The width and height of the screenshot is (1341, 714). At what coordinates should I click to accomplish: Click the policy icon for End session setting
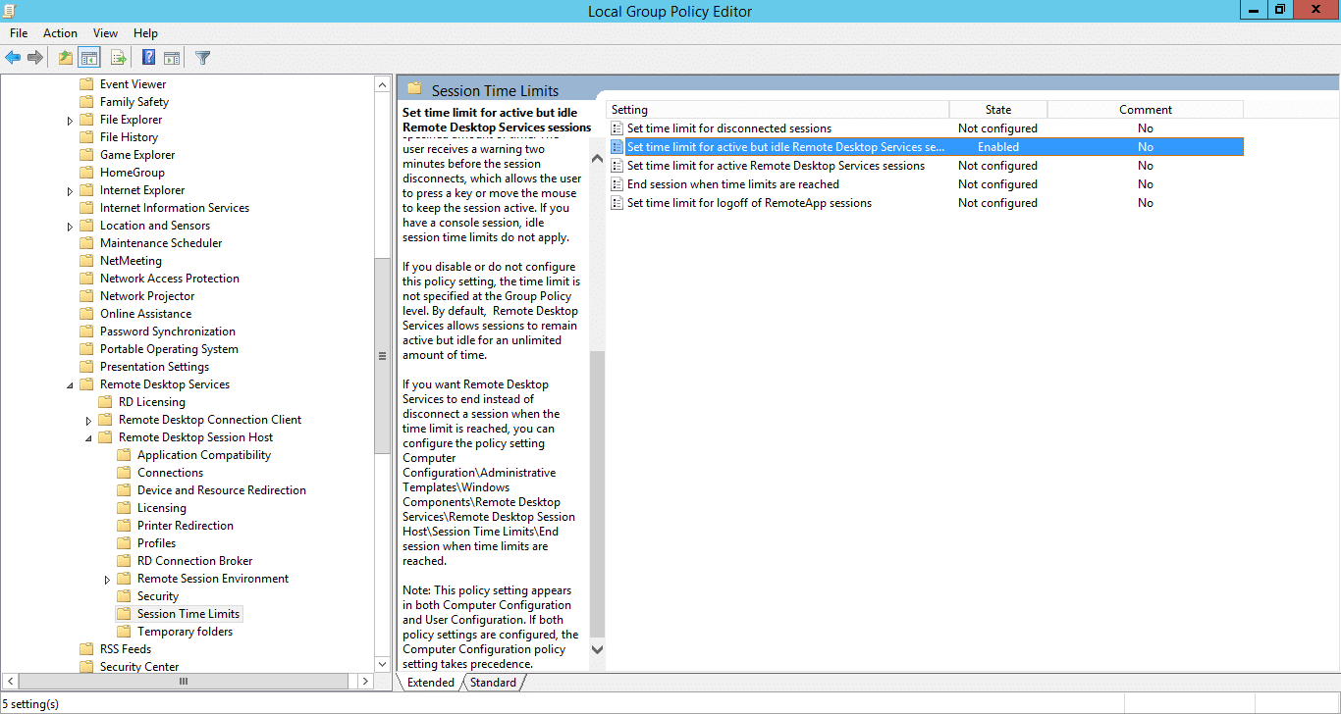click(x=617, y=184)
